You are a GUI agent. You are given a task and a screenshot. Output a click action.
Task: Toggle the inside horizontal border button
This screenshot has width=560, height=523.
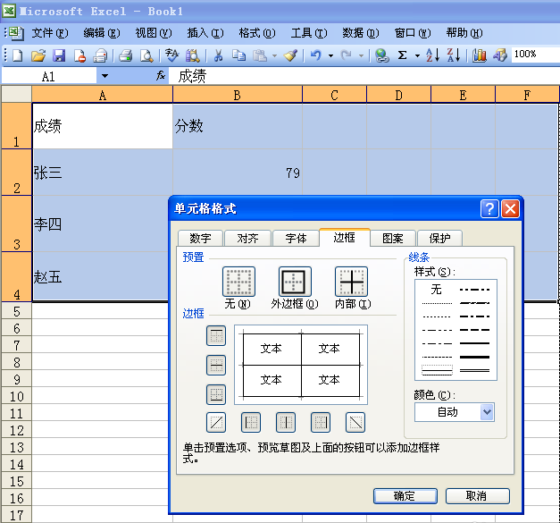tap(216, 365)
